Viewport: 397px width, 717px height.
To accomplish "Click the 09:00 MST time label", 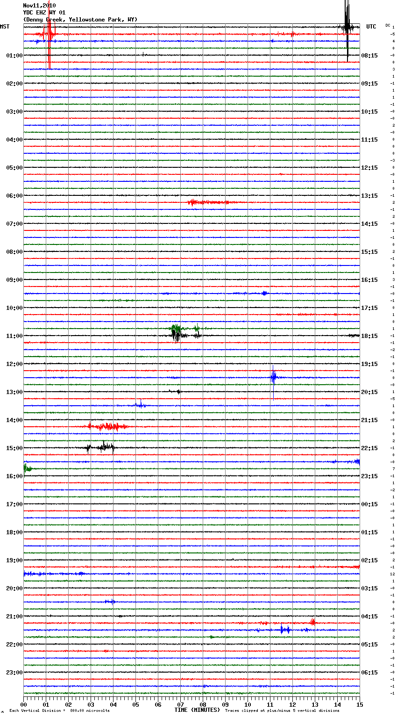I will pyautogui.click(x=14, y=280).
